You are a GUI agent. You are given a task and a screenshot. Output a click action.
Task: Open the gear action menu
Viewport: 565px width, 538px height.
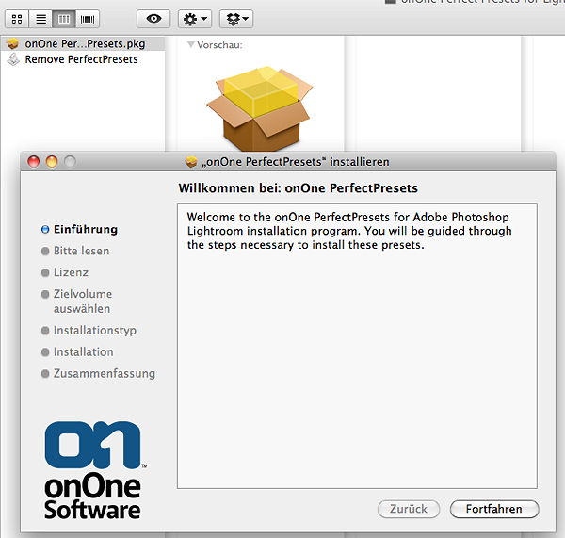195,19
